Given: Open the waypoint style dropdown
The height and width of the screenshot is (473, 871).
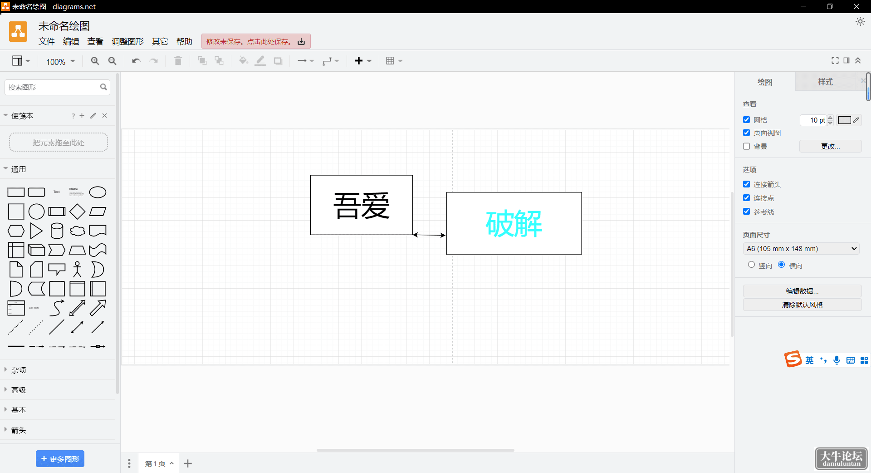Looking at the screenshot, I should [x=331, y=61].
